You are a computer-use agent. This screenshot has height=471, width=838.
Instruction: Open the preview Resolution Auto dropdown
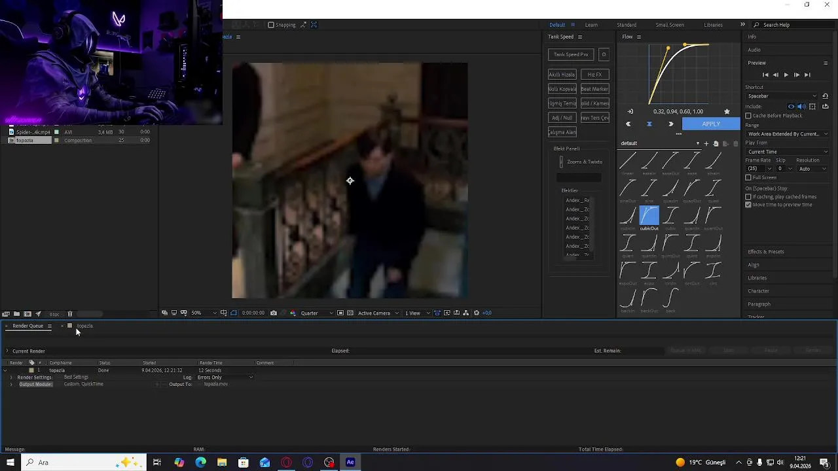(x=812, y=169)
